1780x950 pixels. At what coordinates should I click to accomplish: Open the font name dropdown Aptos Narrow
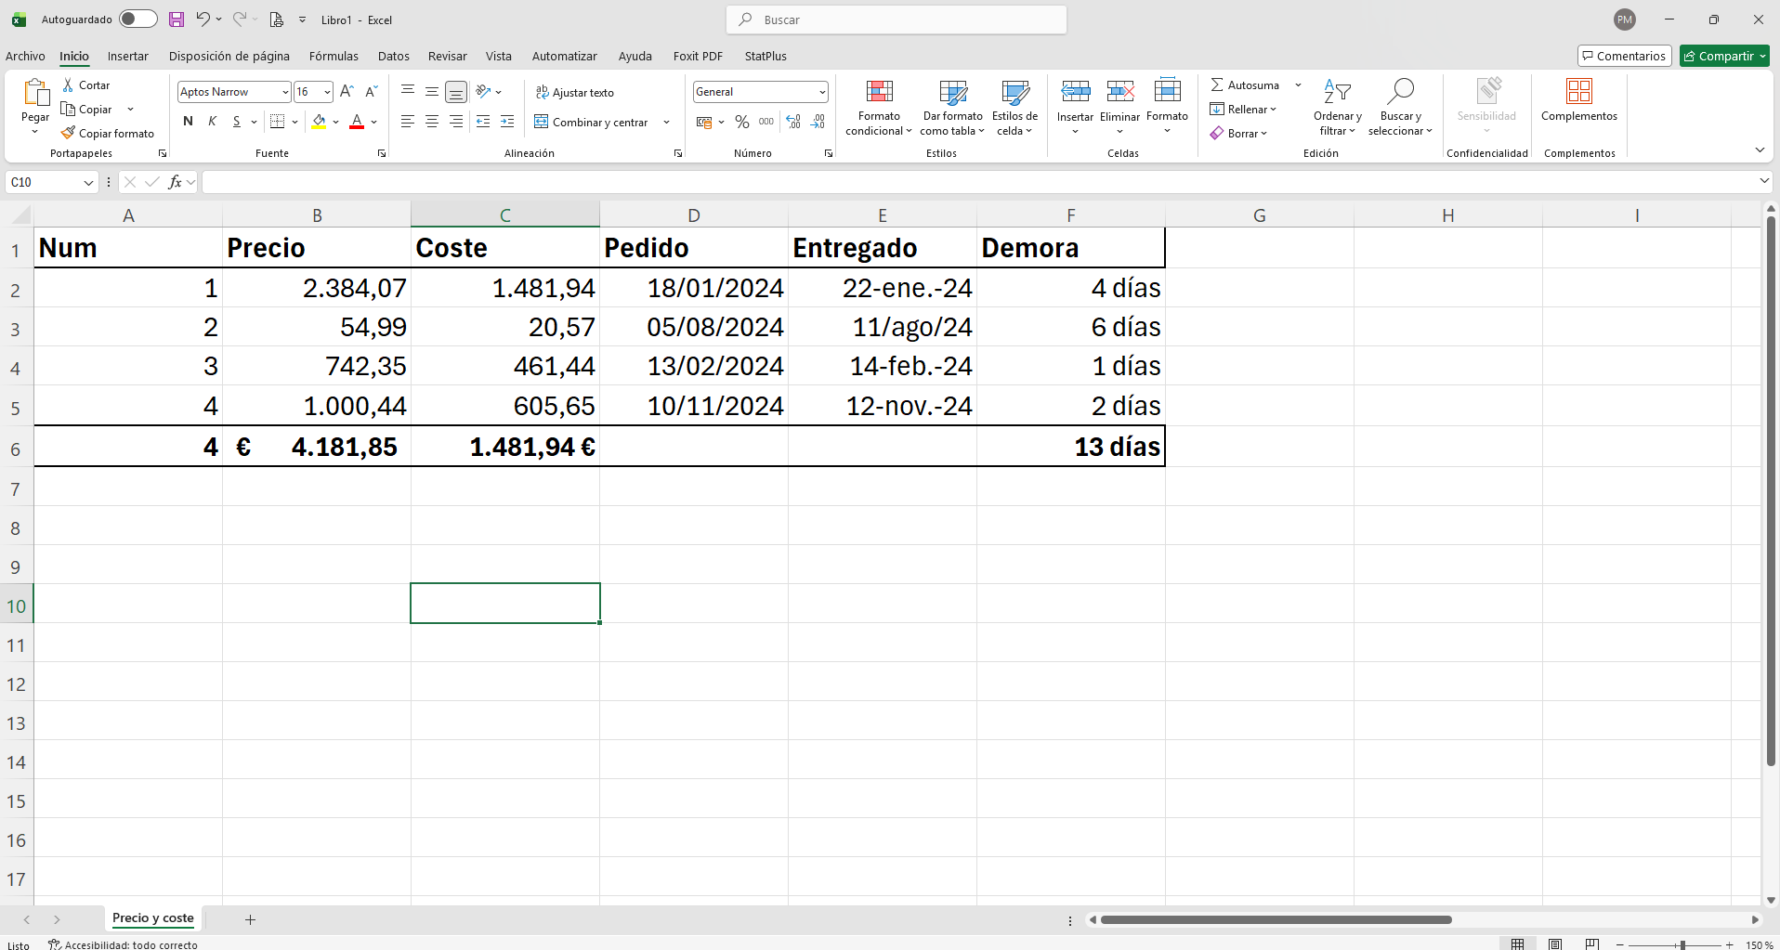(285, 92)
